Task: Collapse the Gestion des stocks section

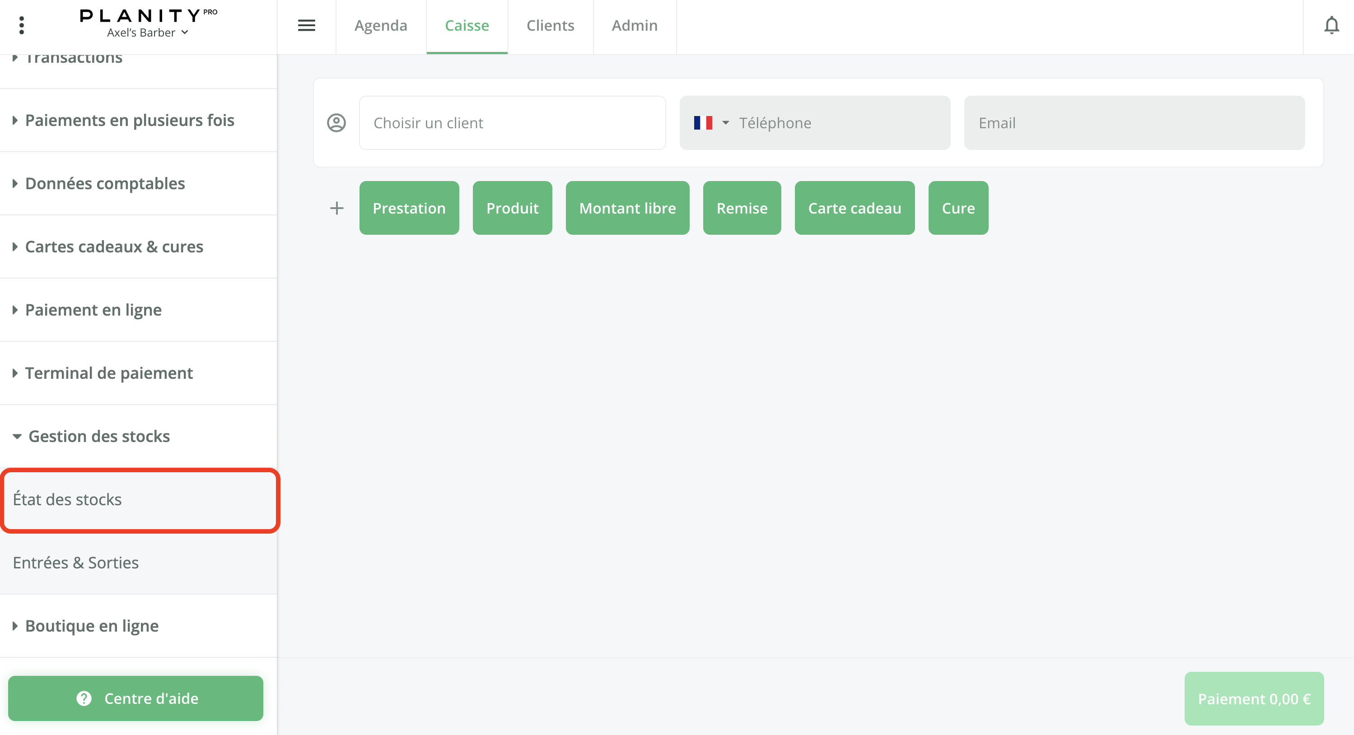Action: 99,436
